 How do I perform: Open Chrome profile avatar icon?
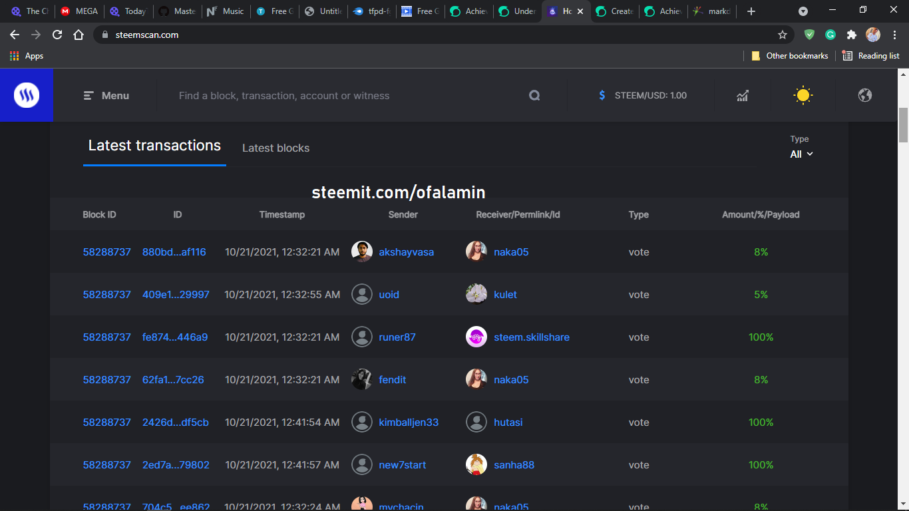click(x=873, y=35)
